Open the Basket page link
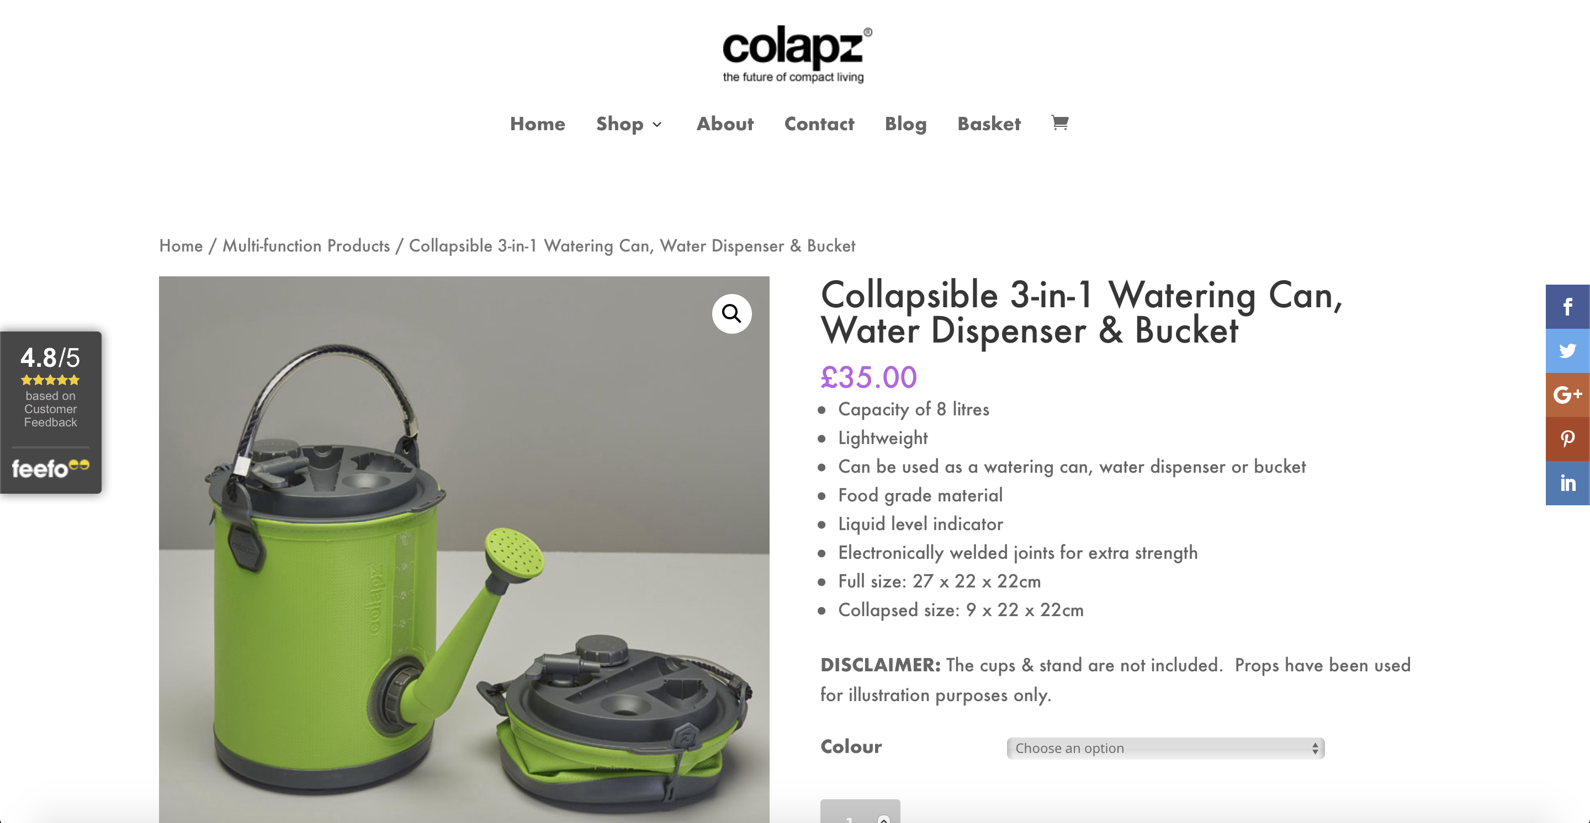 point(989,124)
